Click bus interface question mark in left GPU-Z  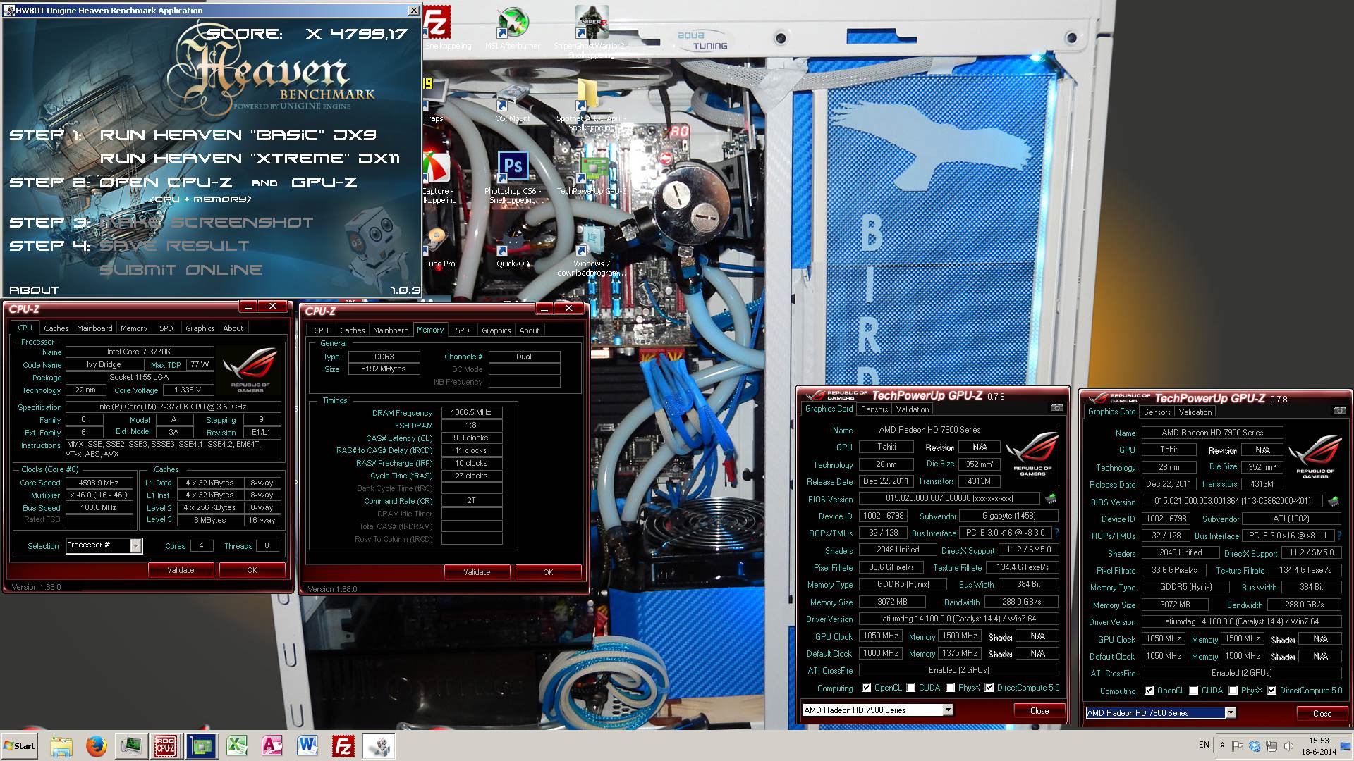point(1056,533)
